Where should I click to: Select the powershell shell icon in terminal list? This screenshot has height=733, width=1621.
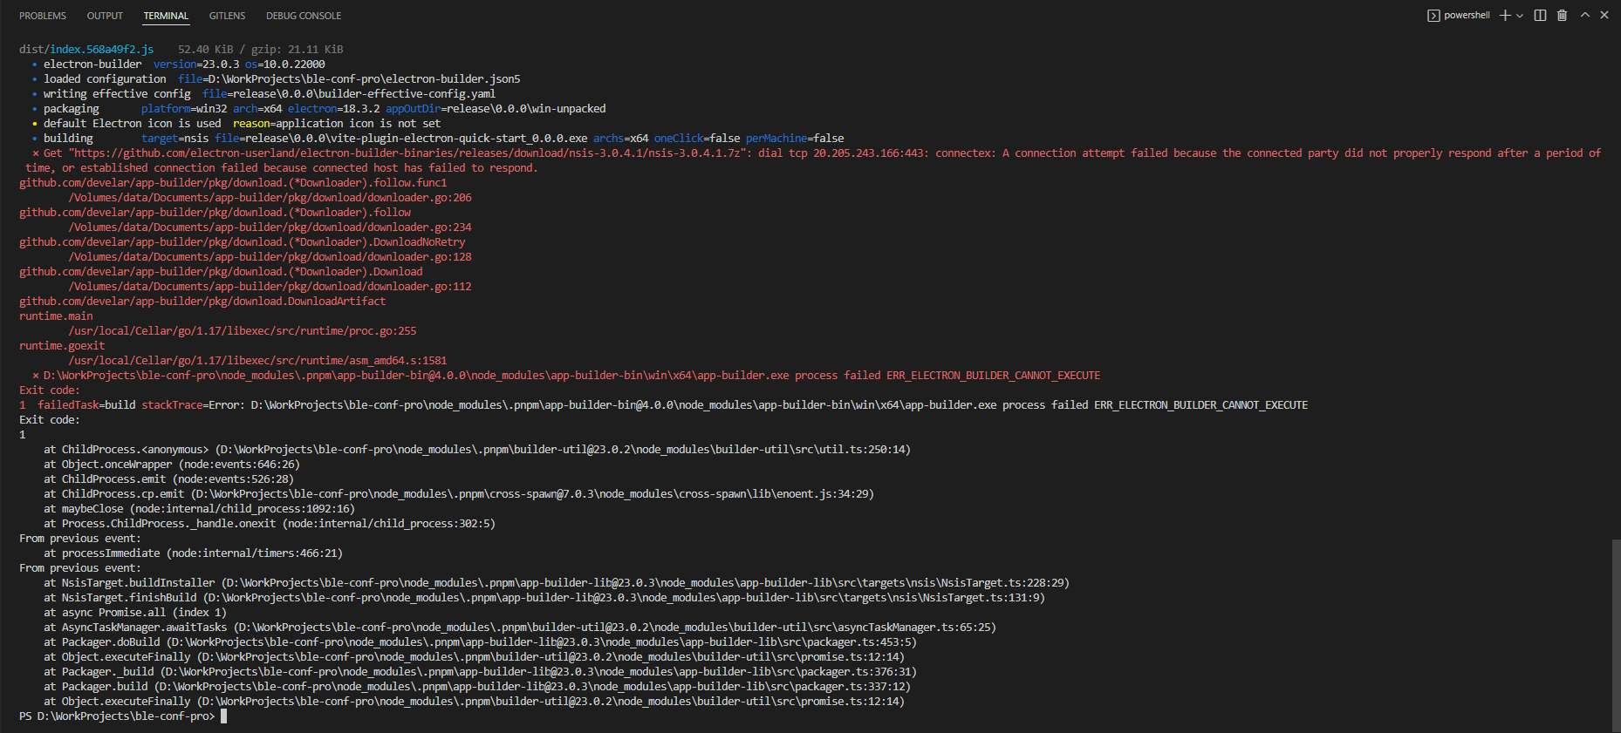coord(1433,15)
